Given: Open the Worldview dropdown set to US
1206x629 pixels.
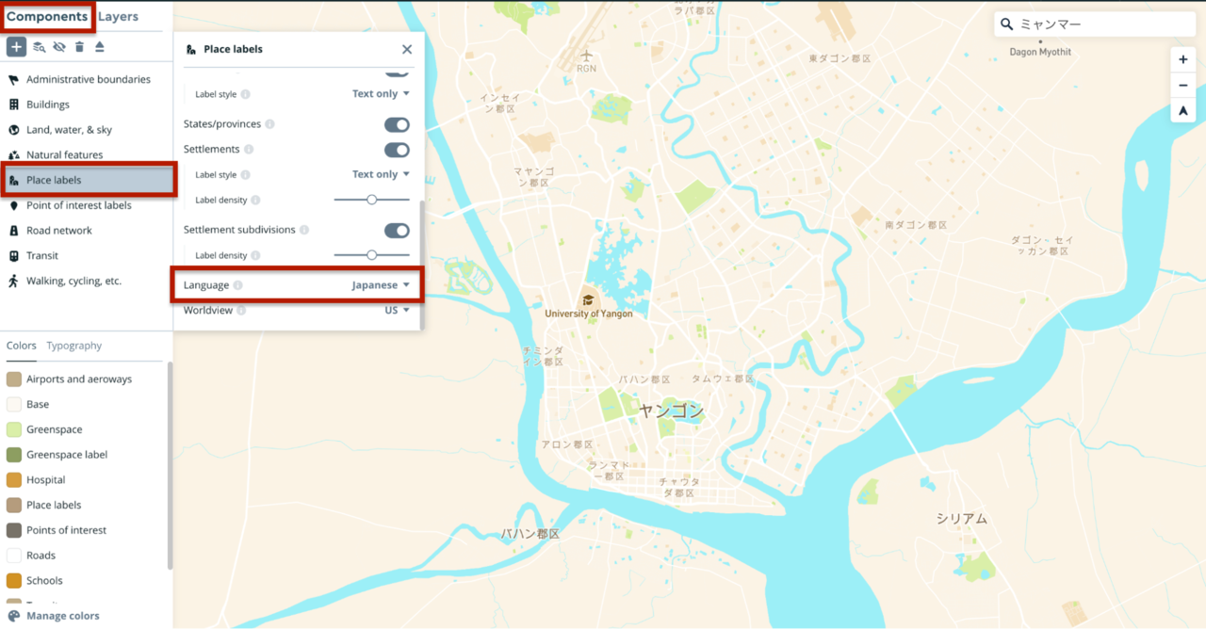Looking at the screenshot, I should click(x=397, y=311).
